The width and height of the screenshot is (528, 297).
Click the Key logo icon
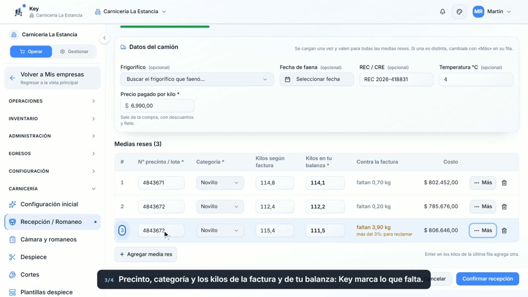19,12
